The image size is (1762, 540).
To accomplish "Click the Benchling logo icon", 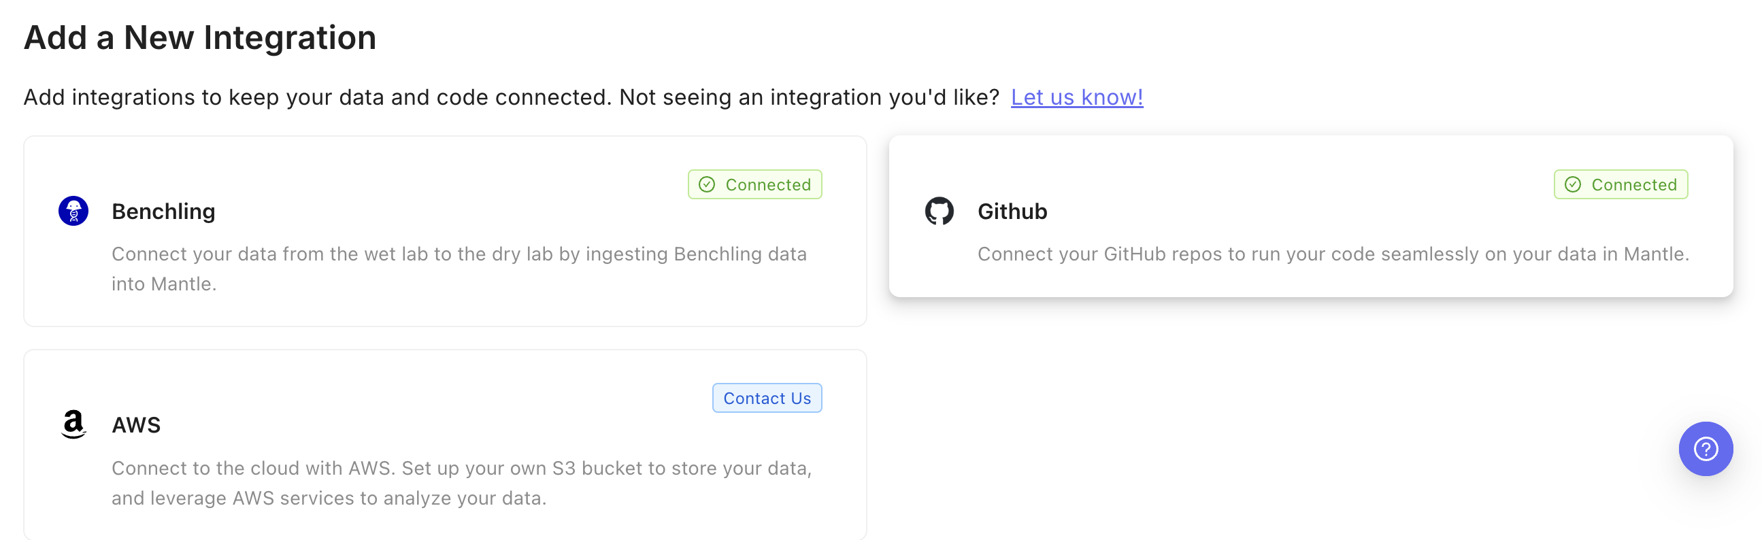I will [73, 211].
